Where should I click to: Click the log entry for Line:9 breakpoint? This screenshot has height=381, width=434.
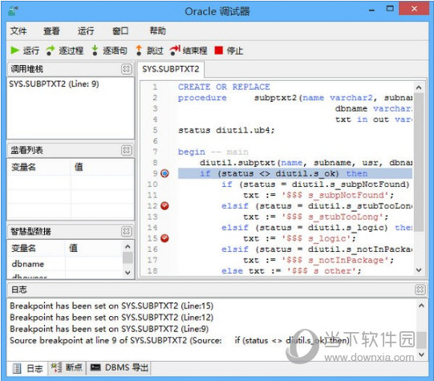[109, 329]
